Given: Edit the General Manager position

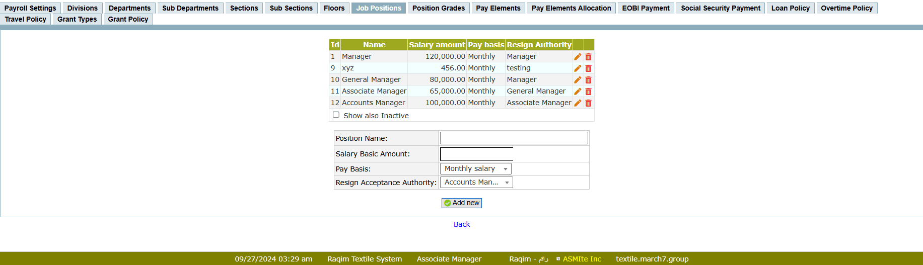Looking at the screenshot, I should [578, 80].
